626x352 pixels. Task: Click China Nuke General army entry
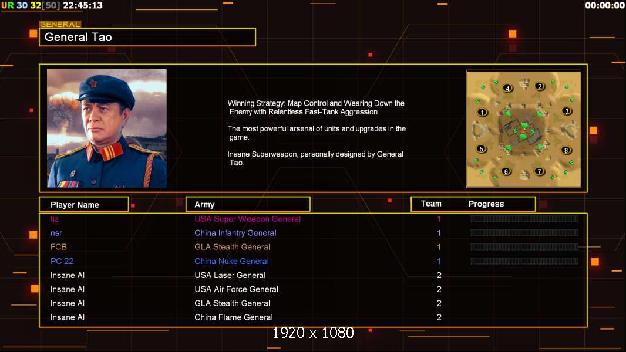(x=231, y=261)
